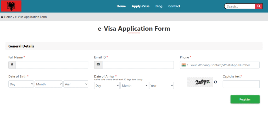Select the Date of Birth Year dropdown
Screen dimensions: 268x117
(x=76, y=84)
